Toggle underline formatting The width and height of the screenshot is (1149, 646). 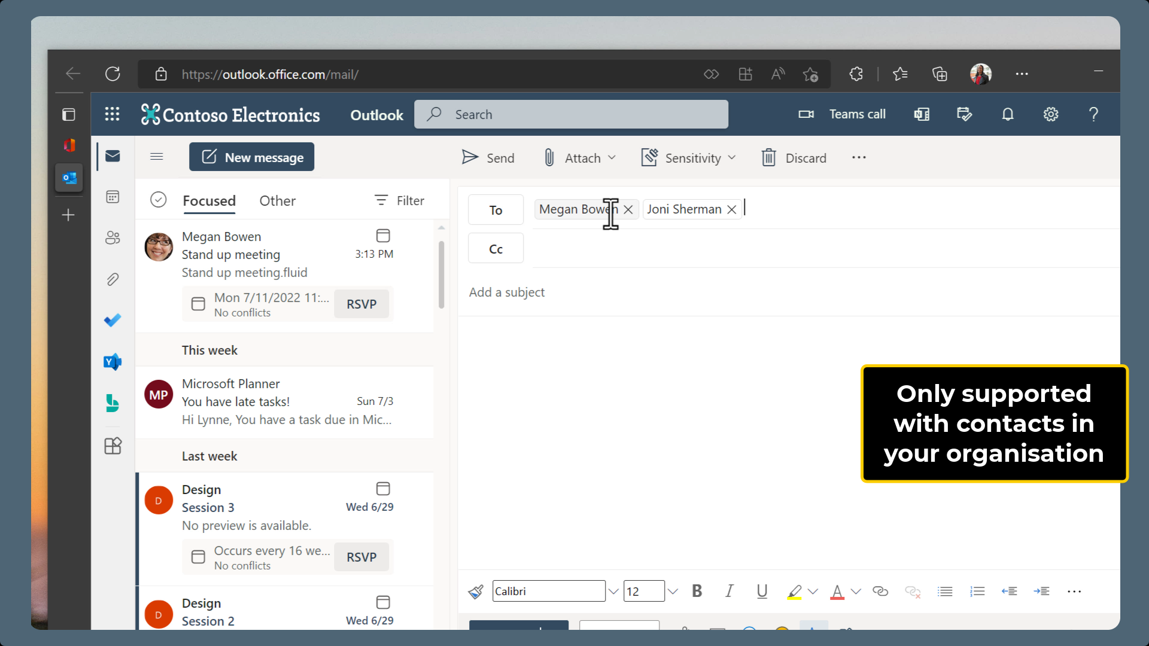click(x=761, y=591)
